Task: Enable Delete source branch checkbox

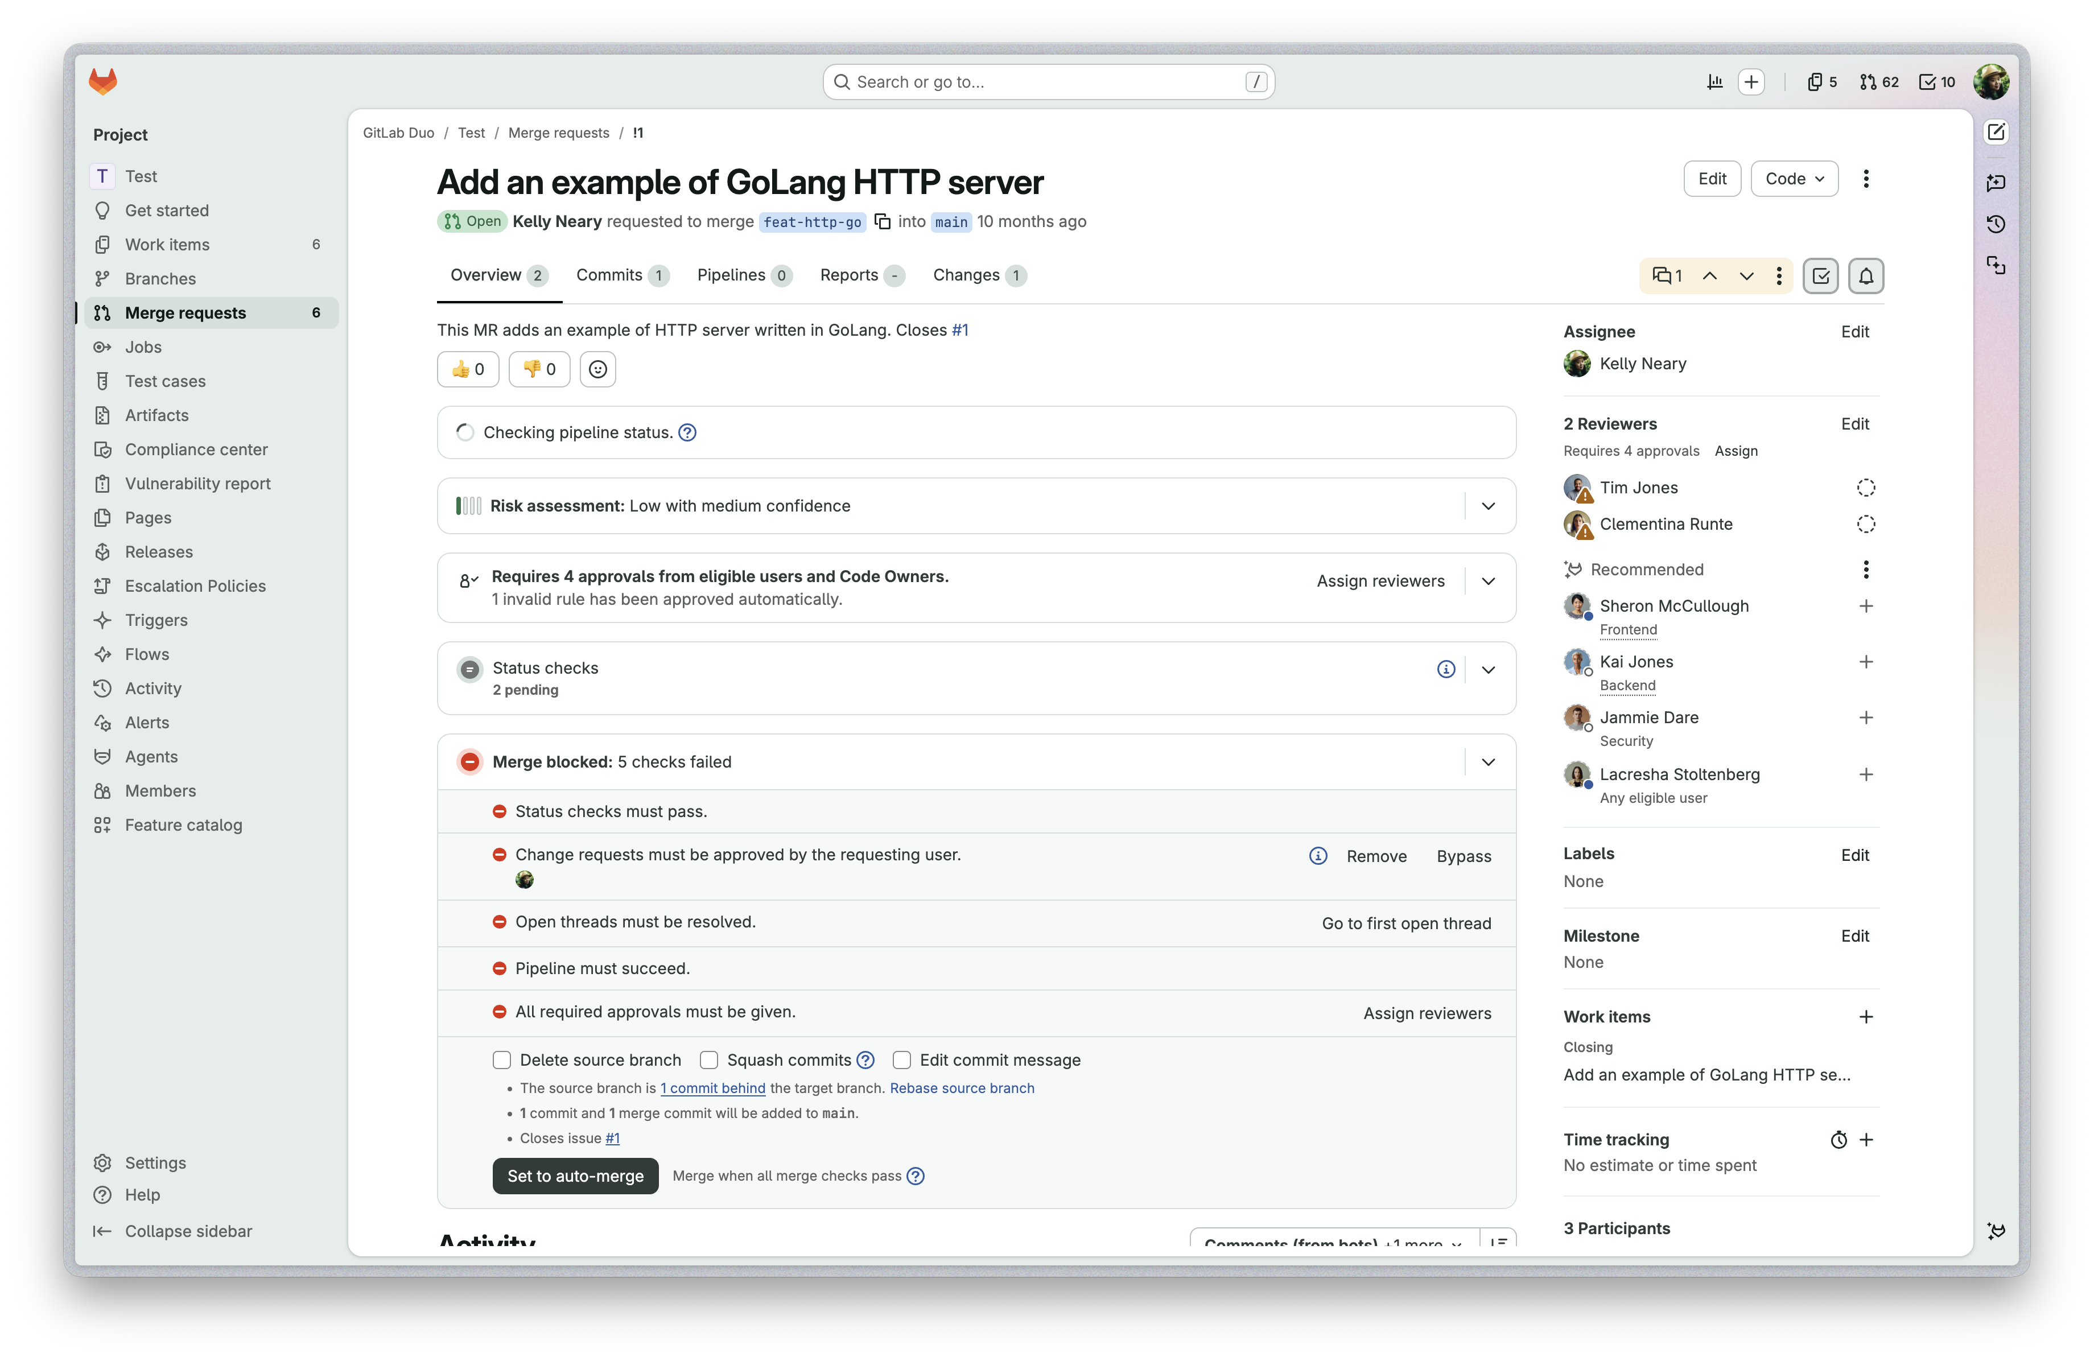Action: [x=501, y=1060]
